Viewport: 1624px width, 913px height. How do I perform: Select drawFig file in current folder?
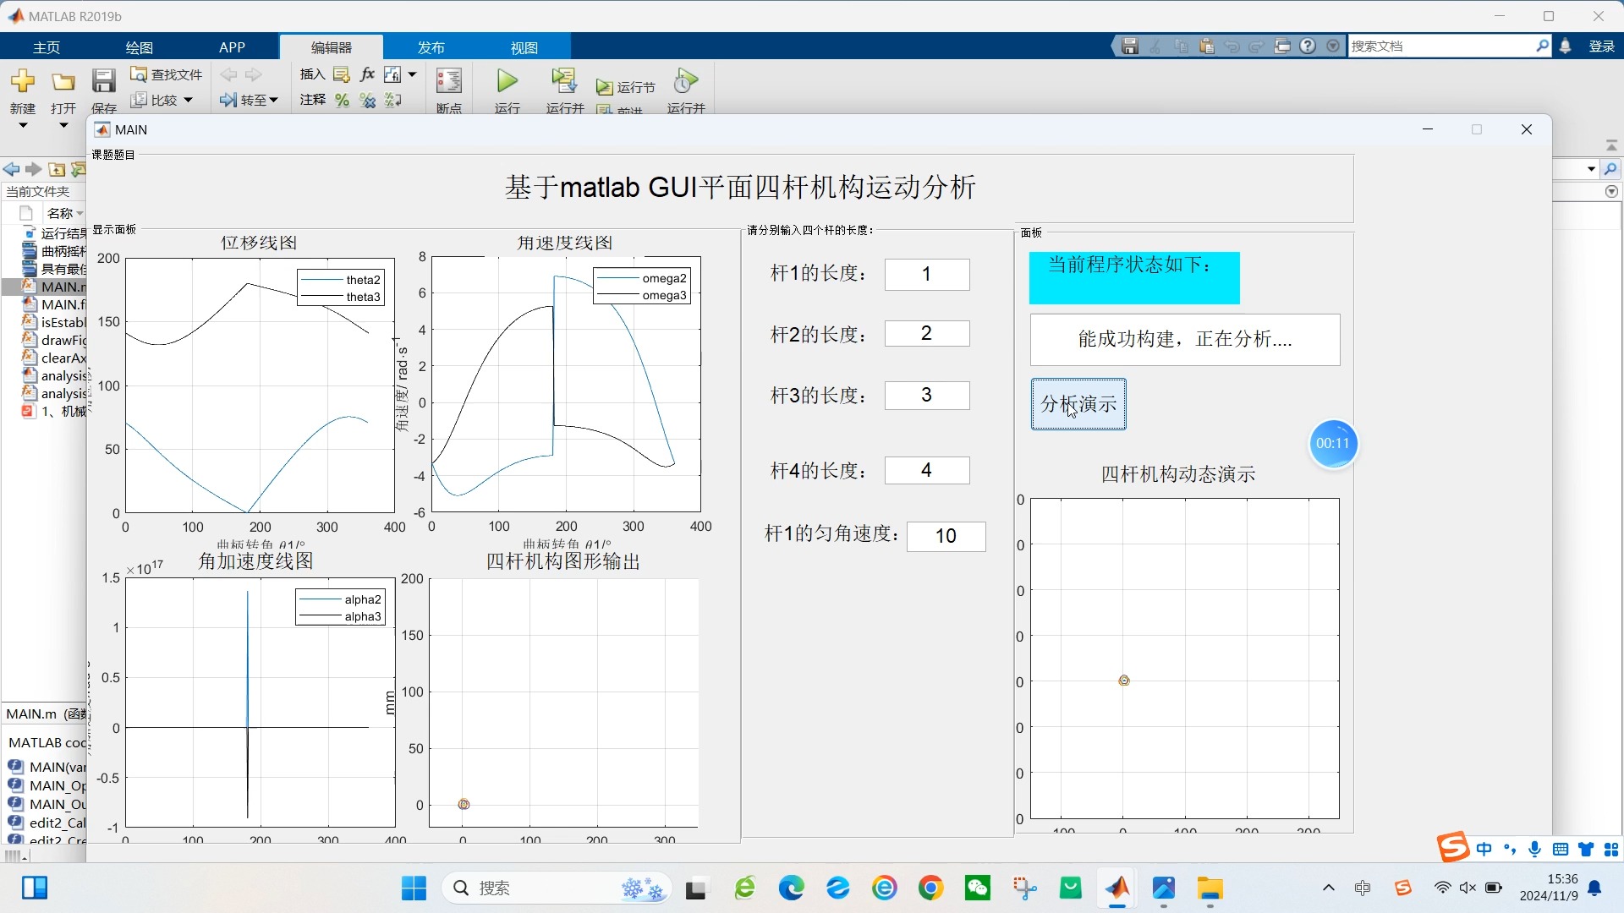54,340
